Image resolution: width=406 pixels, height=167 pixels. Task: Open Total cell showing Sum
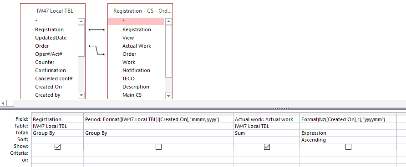pos(267,133)
